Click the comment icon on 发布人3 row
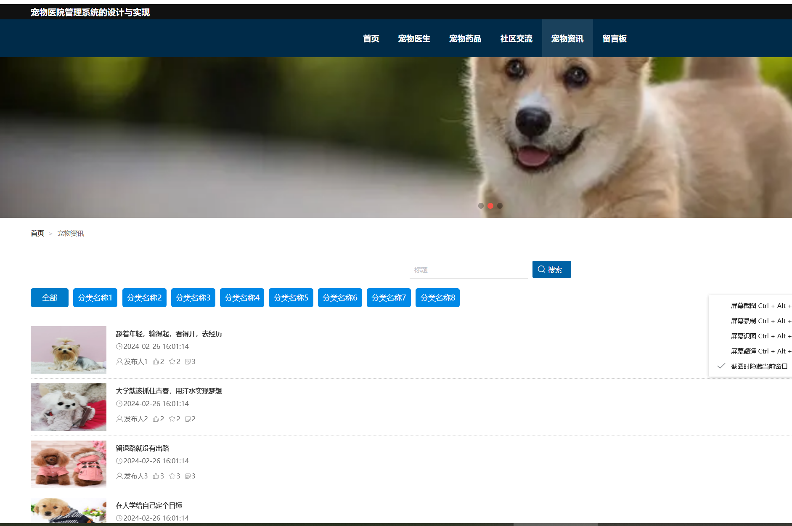Viewport: 792px width, 526px height. (x=188, y=476)
